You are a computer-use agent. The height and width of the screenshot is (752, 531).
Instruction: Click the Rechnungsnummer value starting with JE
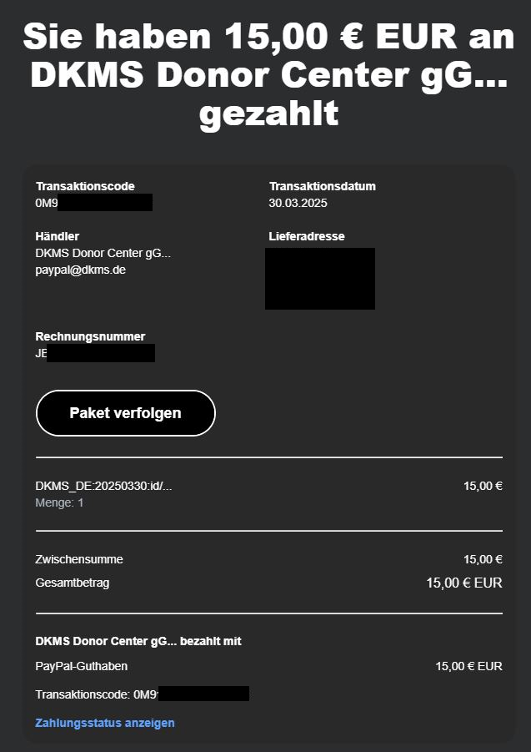[94, 353]
